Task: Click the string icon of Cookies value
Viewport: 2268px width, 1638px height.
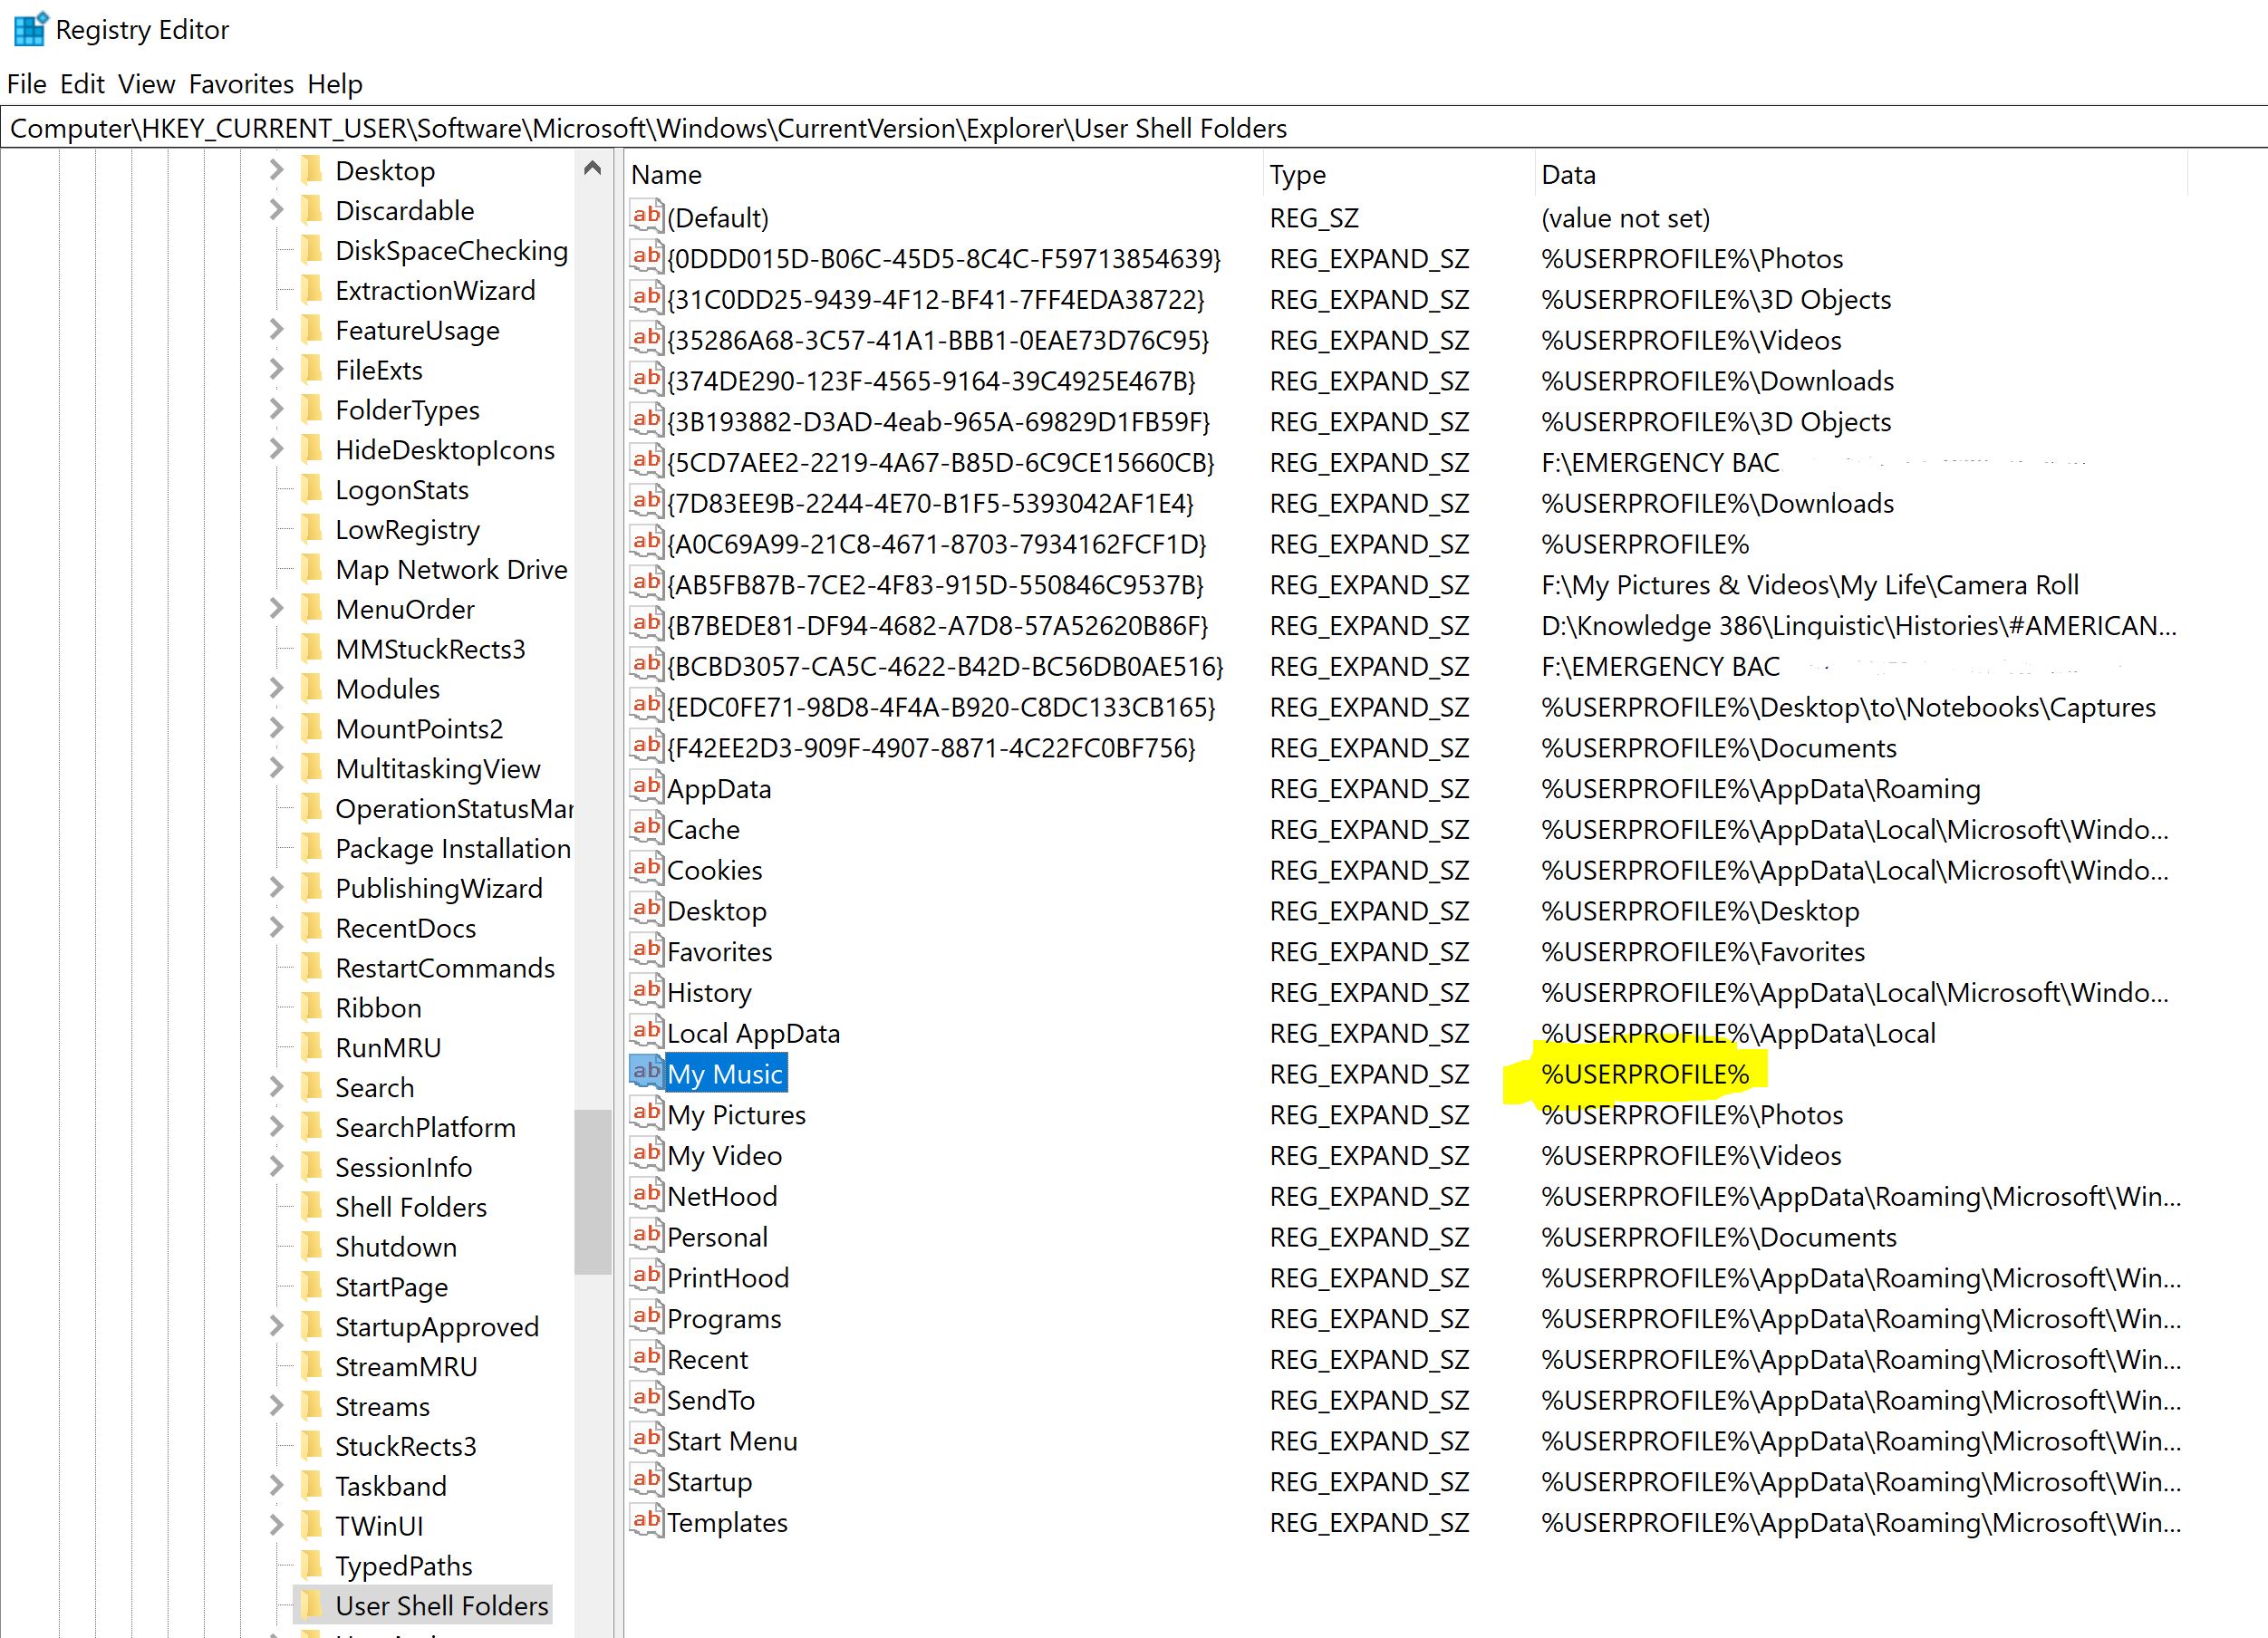Action: (646, 868)
